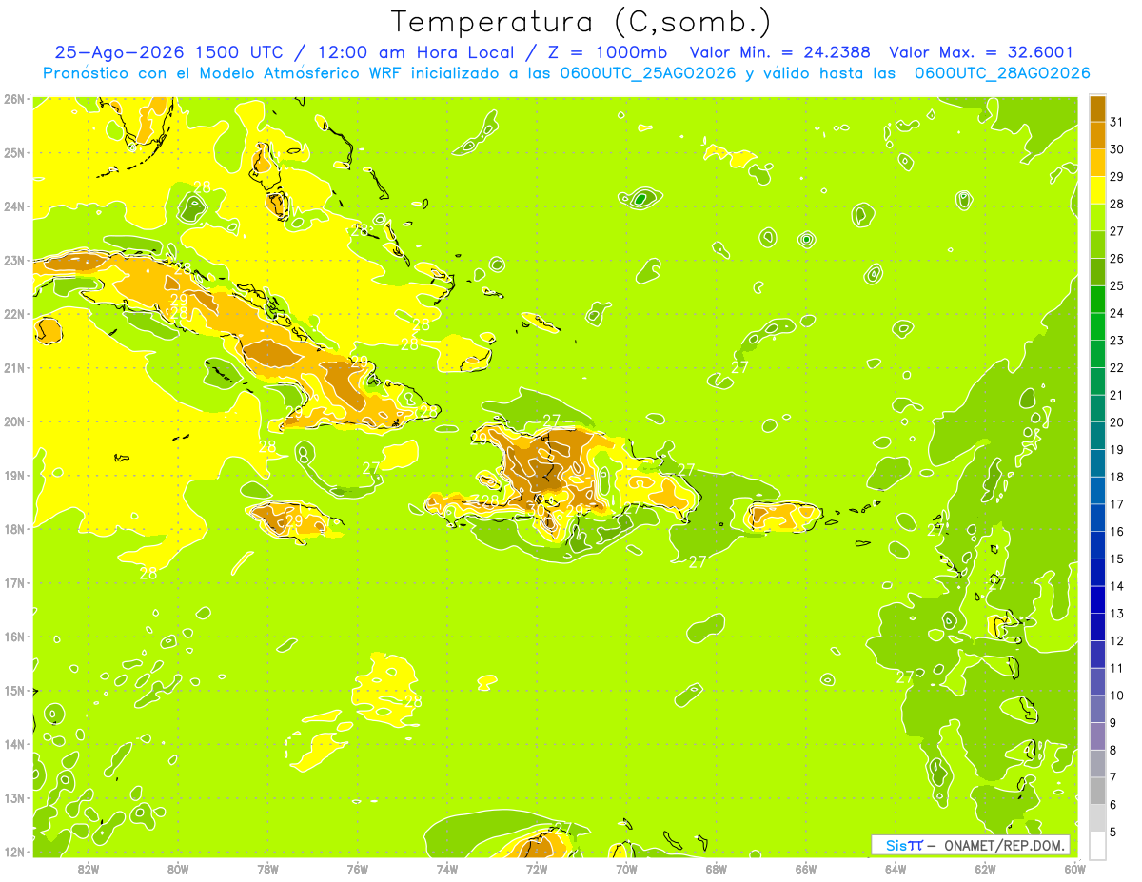Click the white legend band below 5
This screenshot has height=882, width=1142.
[1097, 845]
